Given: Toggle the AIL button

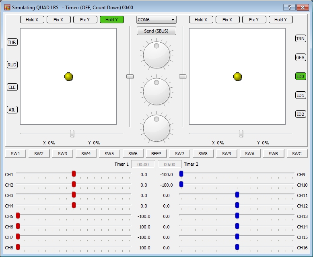Looking at the screenshot, I should (x=12, y=110).
